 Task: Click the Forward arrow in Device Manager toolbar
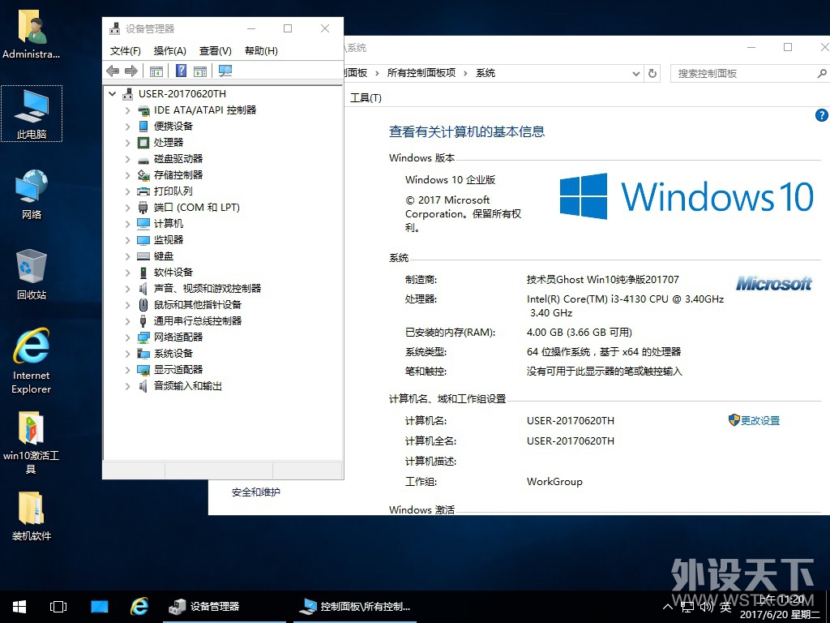[x=131, y=71]
